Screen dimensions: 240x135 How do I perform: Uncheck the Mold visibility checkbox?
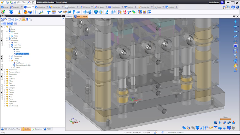click(2, 31)
